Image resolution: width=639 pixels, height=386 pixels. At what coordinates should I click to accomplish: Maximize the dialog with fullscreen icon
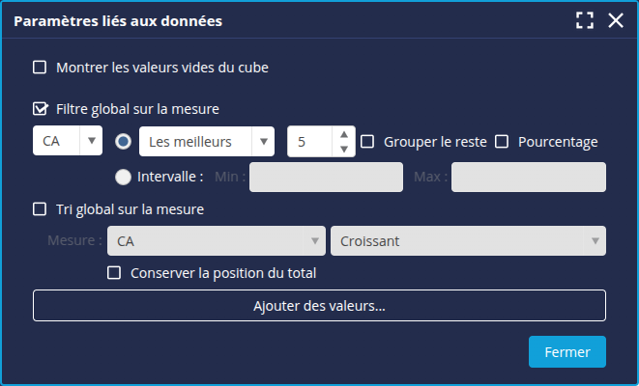(x=584, y=21)
